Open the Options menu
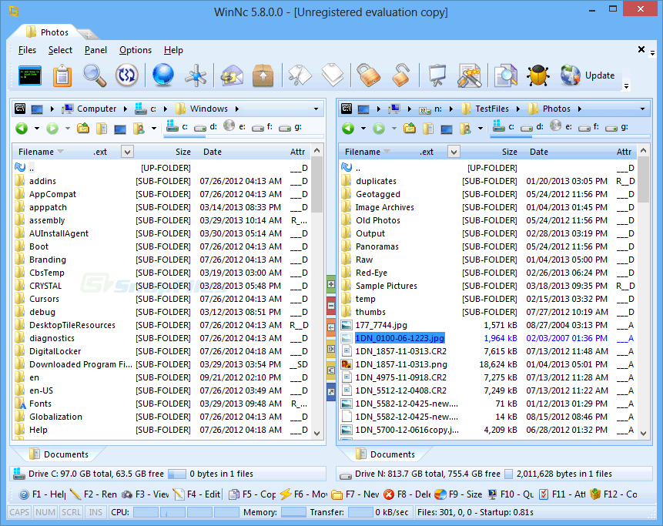The image size is (663, 526). pos(135,50)
